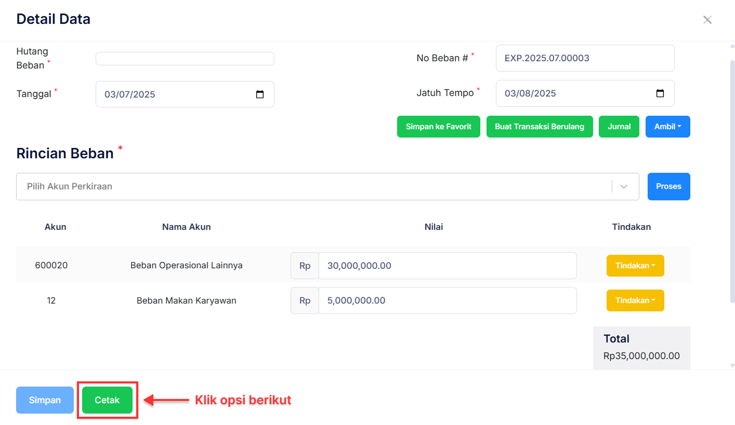Open Tindakan dropdown for Beban Makan Karyawan
Screen dimensions: 735x425
tap(635, 300)
